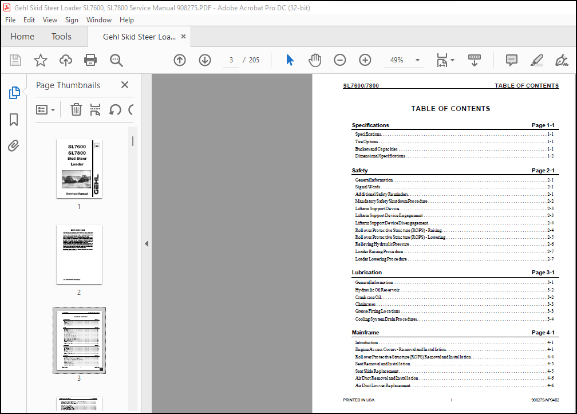Activate the selection arrow tool
This screenshot has width=577, height=414.
point(290,60)
